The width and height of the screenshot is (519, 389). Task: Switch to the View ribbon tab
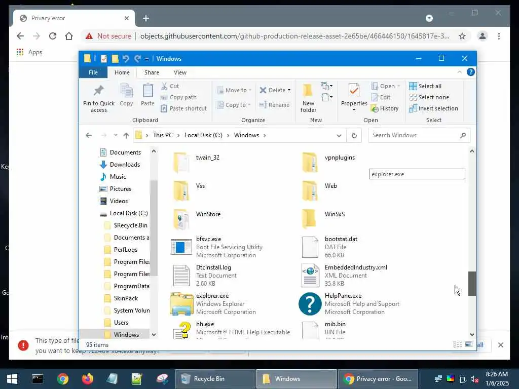tap(180, 72)
